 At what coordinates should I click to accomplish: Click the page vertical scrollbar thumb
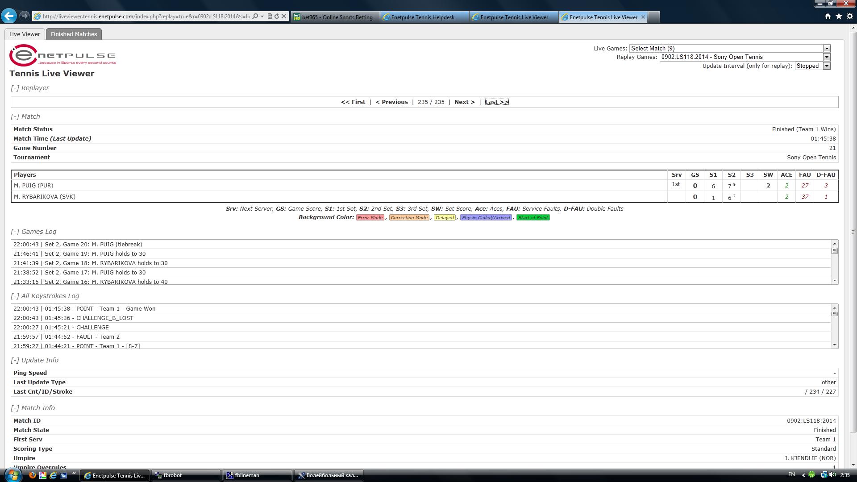[853, 232]
